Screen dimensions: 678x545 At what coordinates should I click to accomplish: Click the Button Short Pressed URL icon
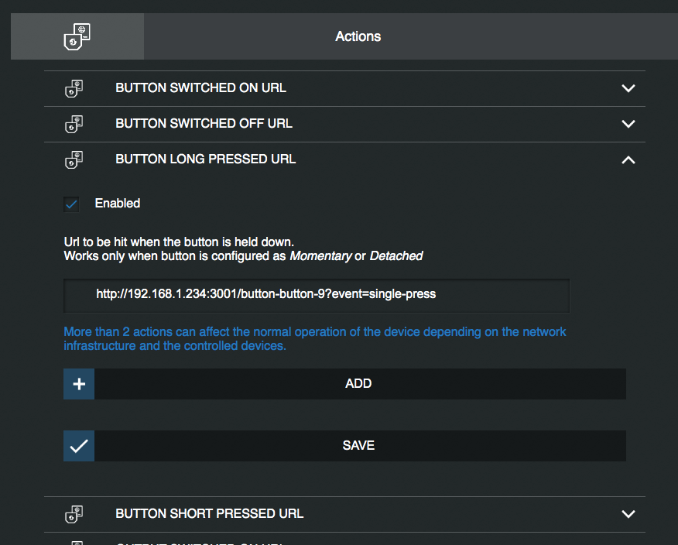click(x=74, y=514)
